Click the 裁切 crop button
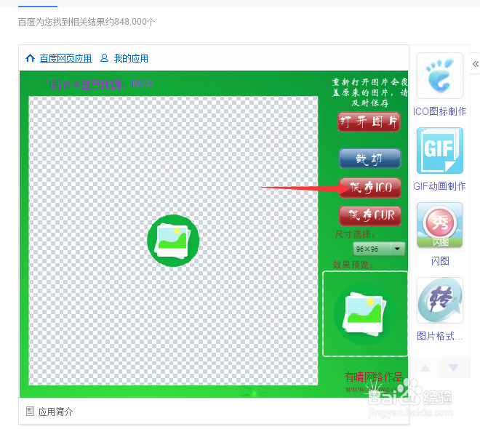The height and width of the screenshot is (429, 480). pyautogui.click(x=369, y=159)
